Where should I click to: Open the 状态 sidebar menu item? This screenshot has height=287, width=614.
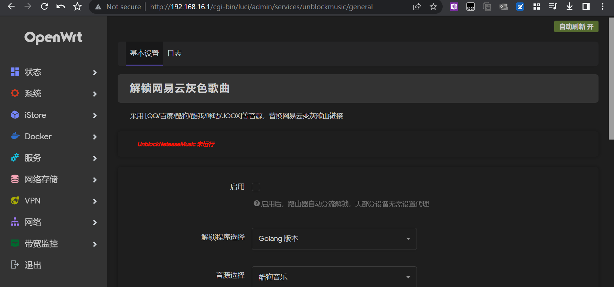click(x=33, y=72)
